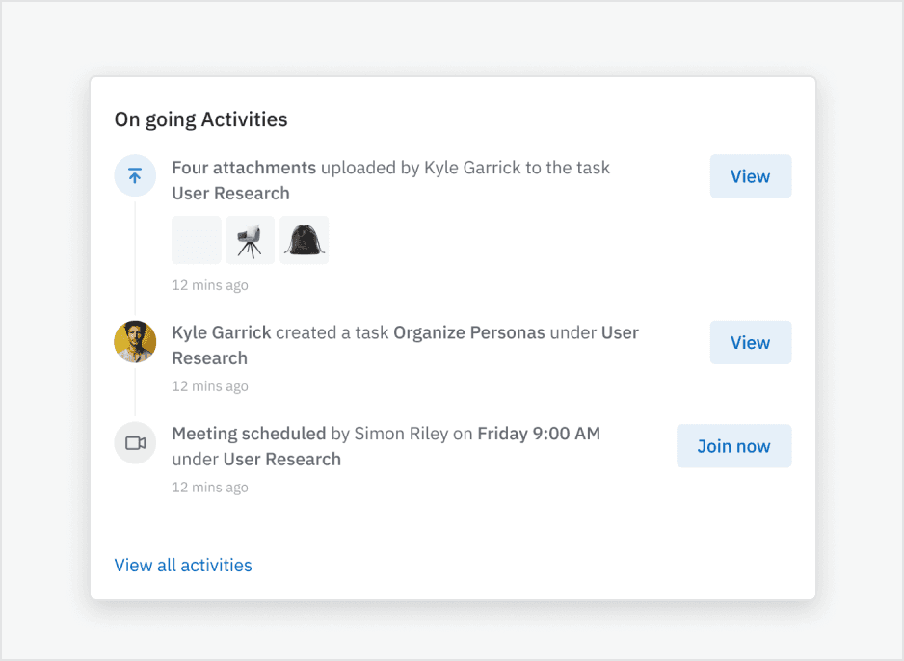904x661 pixels.
Task: Click View for the uploaded attachments
Action: 750,176
